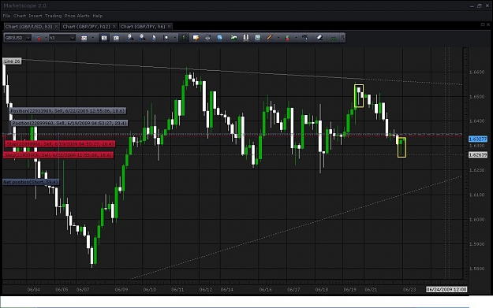Select the ABC text label tool
Image resolution: width=493 pixels, height=308 pixels.
tap(305, 38)
